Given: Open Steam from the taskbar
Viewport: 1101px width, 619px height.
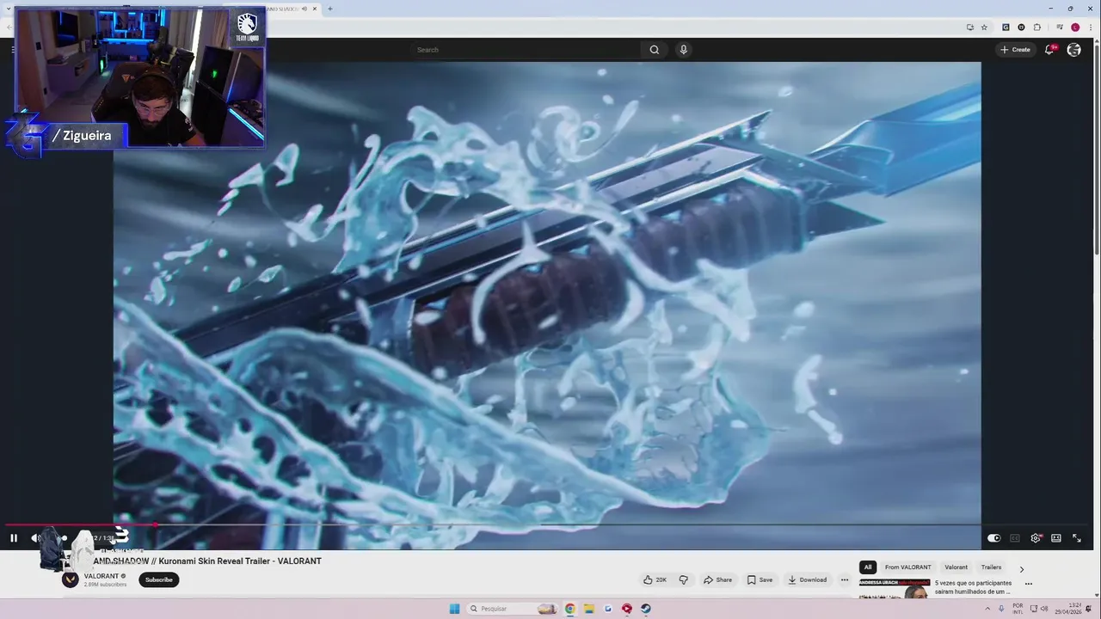Looking at the screenshot, I should tap(646, 609).
